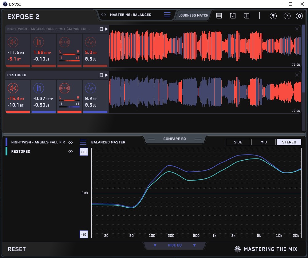Switch EQ view to MID
This screenshot has height=258, width=308.
263,142
